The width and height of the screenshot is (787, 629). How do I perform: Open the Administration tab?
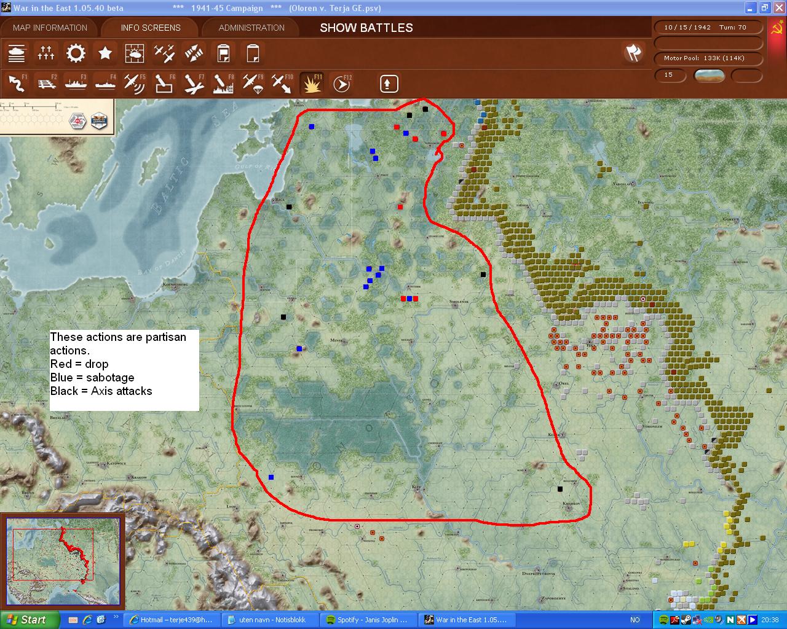pos(251,28)
